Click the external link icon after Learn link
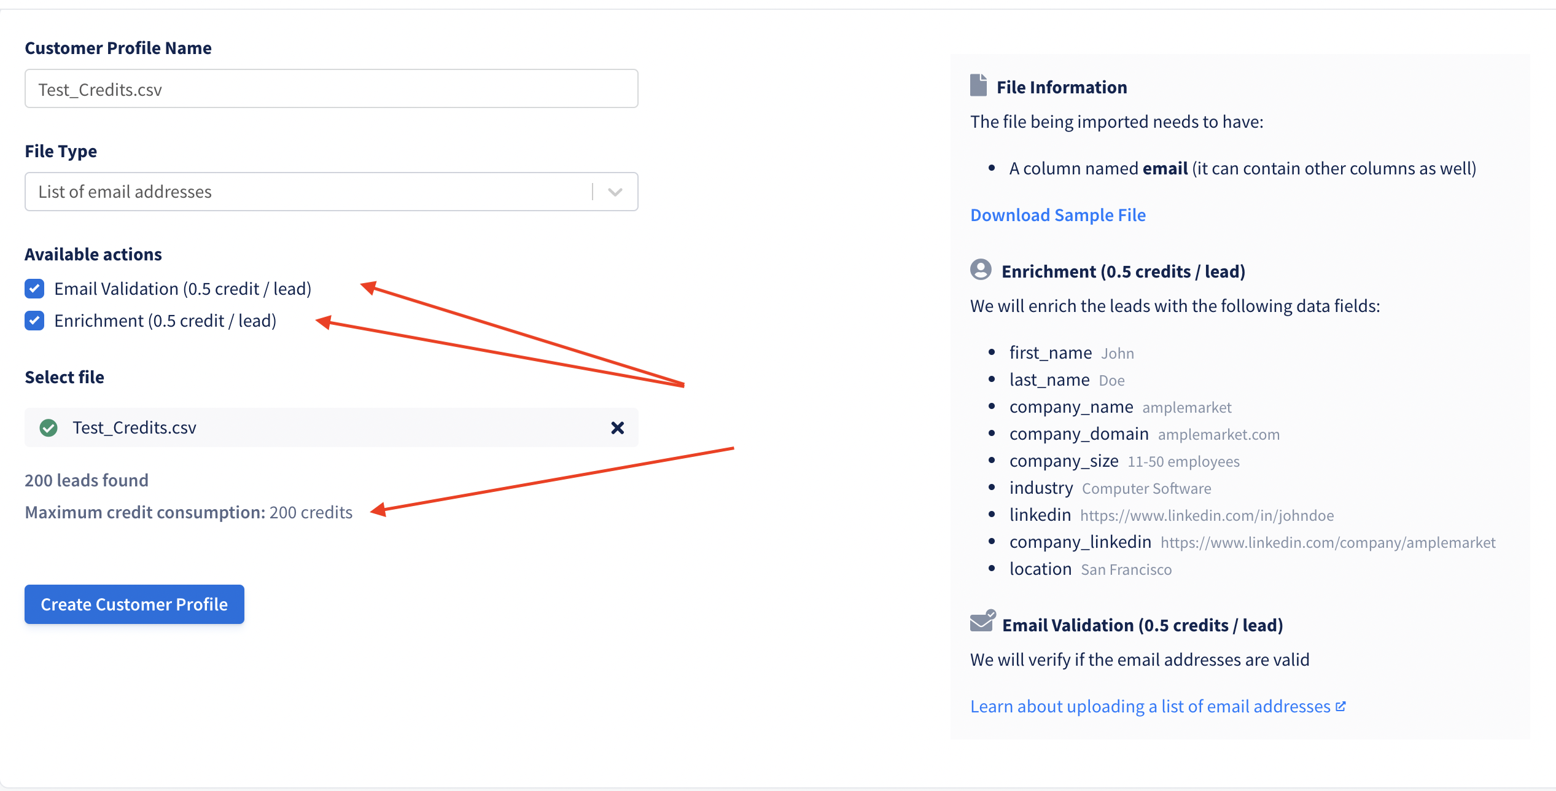The image size is (1556, 791). tap(1341, 706)
